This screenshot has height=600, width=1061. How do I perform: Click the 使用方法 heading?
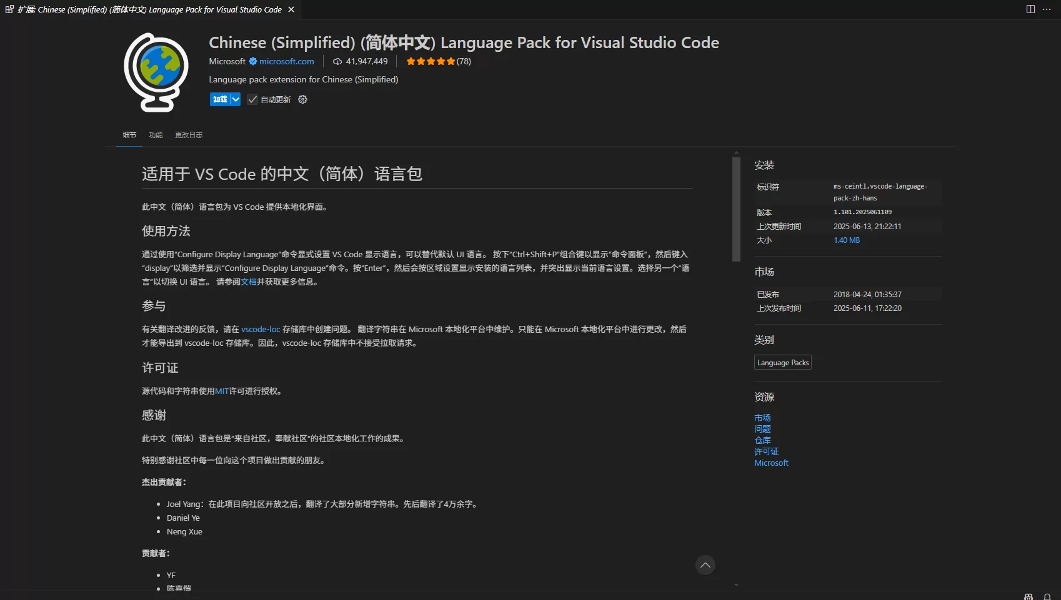pyautogui.click(x=166, y=231)
